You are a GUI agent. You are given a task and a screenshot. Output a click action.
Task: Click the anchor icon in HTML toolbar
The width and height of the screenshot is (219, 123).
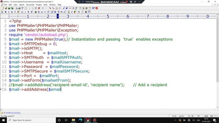39,12
